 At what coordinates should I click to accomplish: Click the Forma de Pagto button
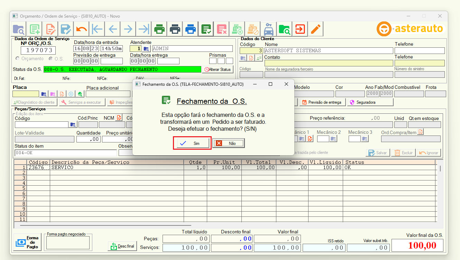pyautogui.click(x=28, y=242)
